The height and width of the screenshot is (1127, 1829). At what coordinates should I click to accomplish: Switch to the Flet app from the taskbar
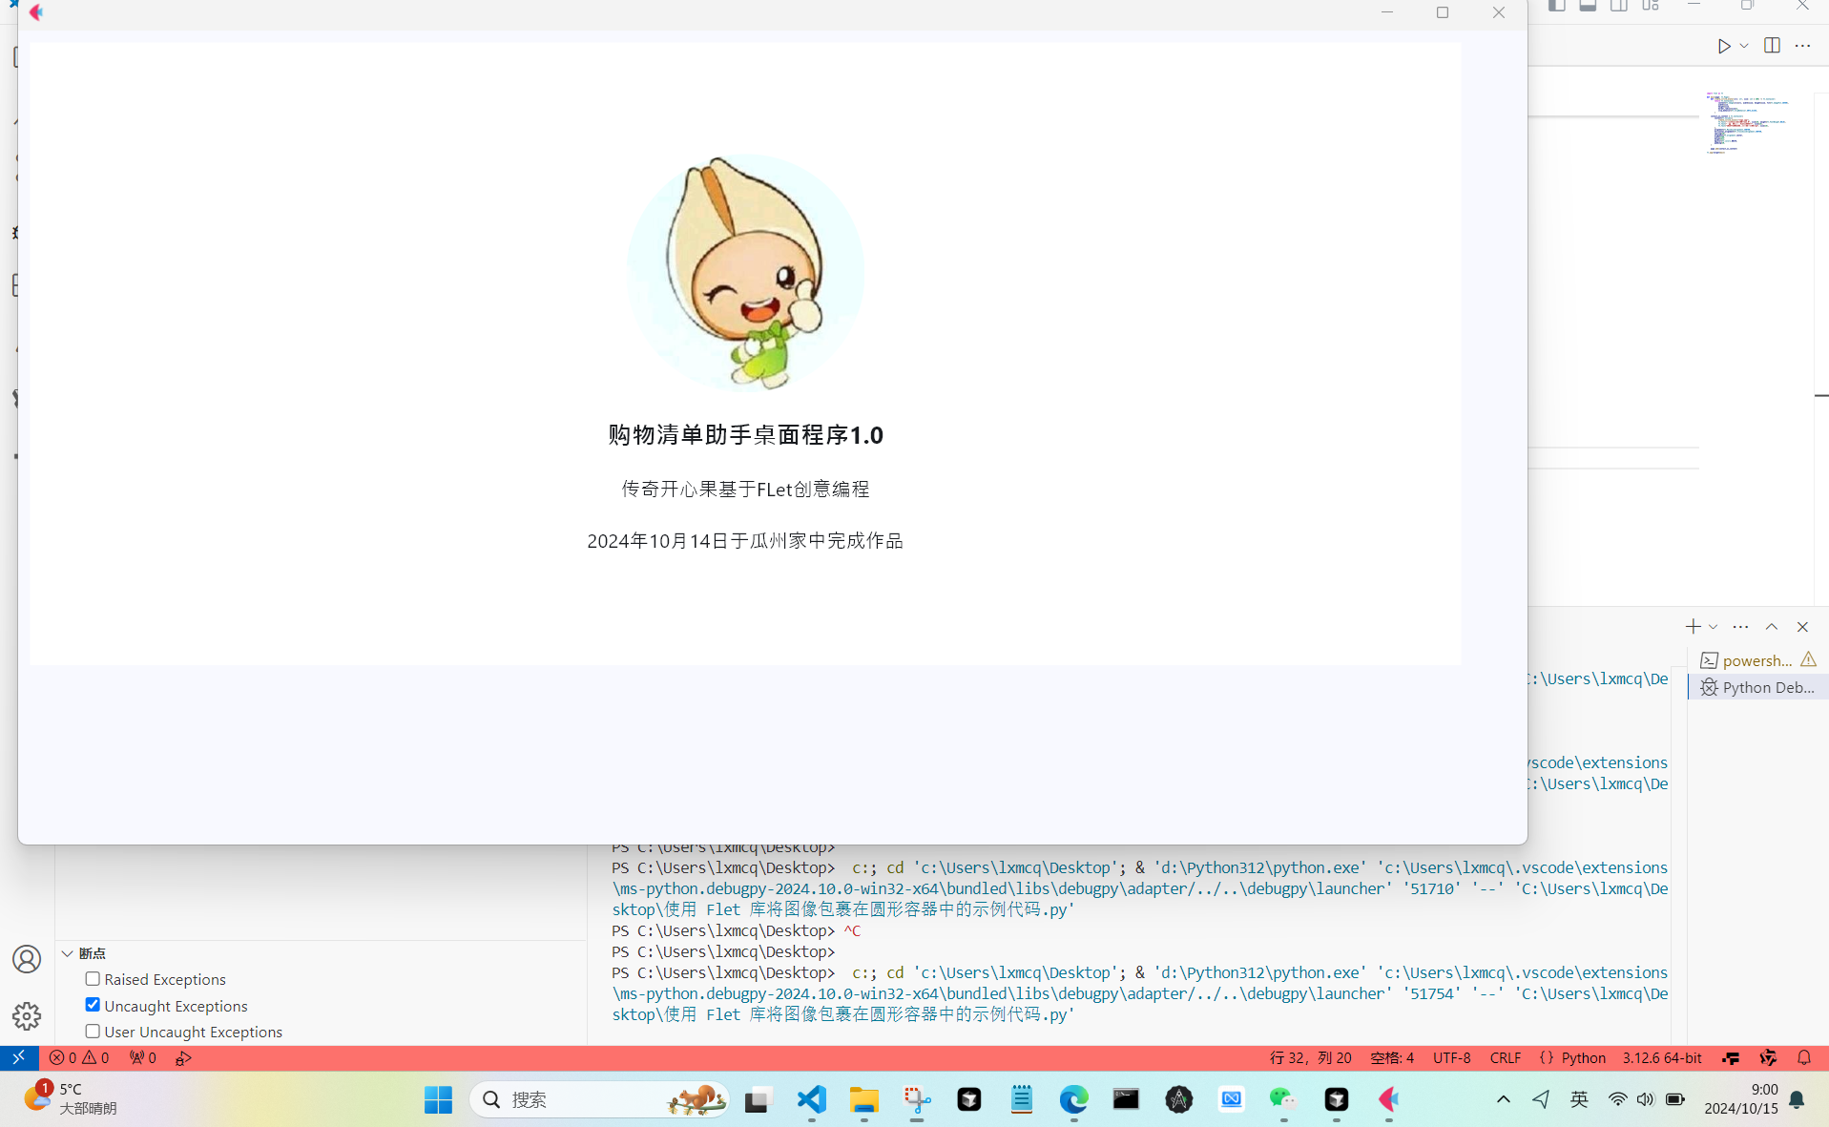click(1388, 1099)
